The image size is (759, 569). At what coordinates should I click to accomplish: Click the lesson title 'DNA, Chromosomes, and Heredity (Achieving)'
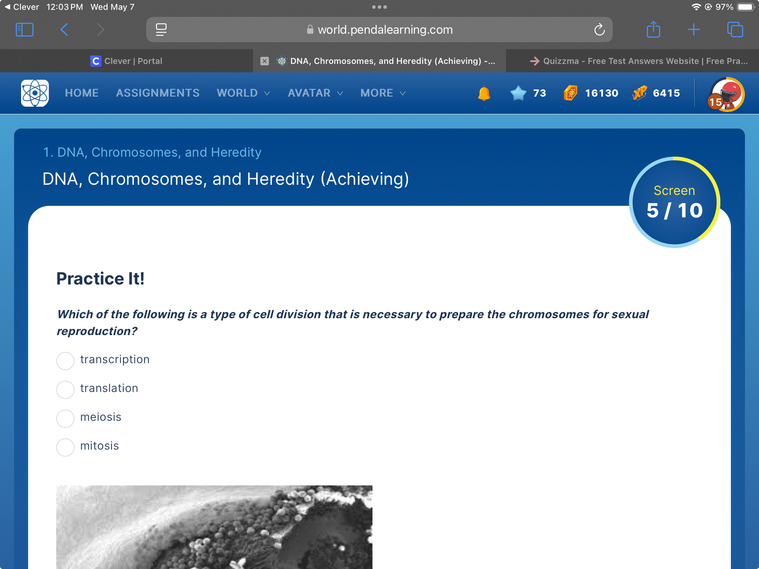[226, 179]
